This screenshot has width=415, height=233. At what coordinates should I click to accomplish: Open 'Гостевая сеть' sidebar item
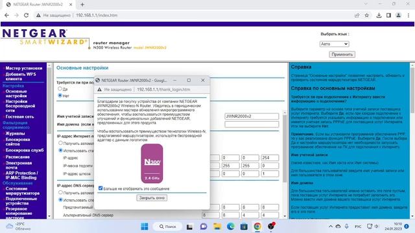(19, 116)
